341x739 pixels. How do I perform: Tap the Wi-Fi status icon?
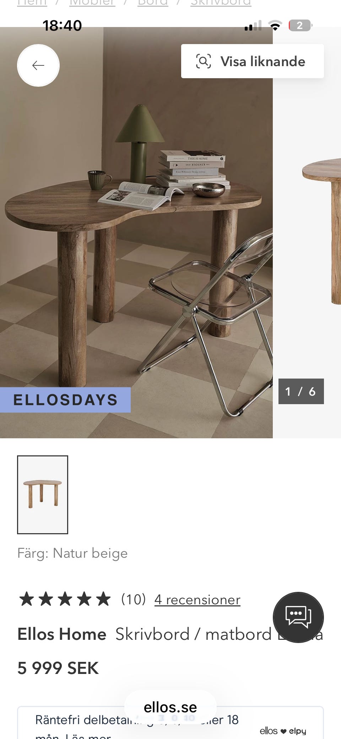(275, 25)
